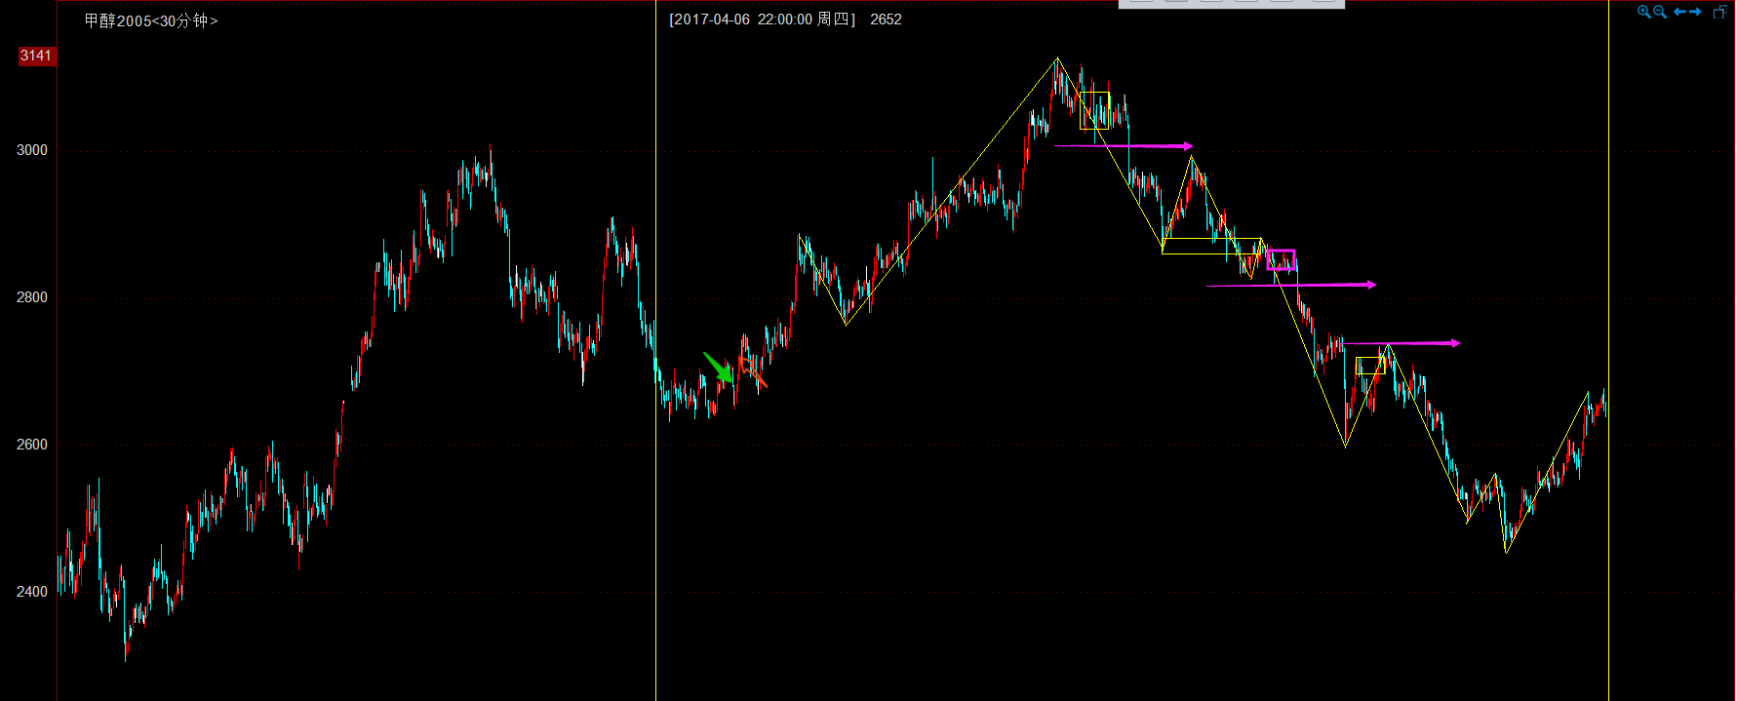Click the 2400 price axis label
The height and width of the screenshot is (701, 1737).
[x=32, y=592]
